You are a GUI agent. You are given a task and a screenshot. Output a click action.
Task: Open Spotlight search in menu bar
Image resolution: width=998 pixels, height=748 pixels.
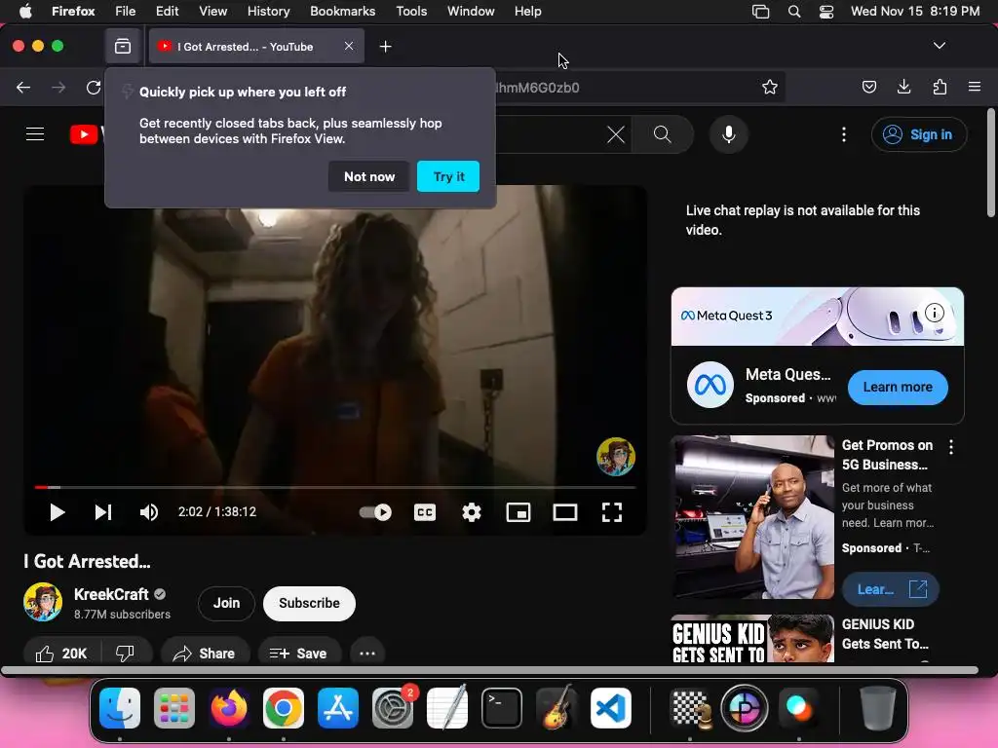(x=793, y=11)
